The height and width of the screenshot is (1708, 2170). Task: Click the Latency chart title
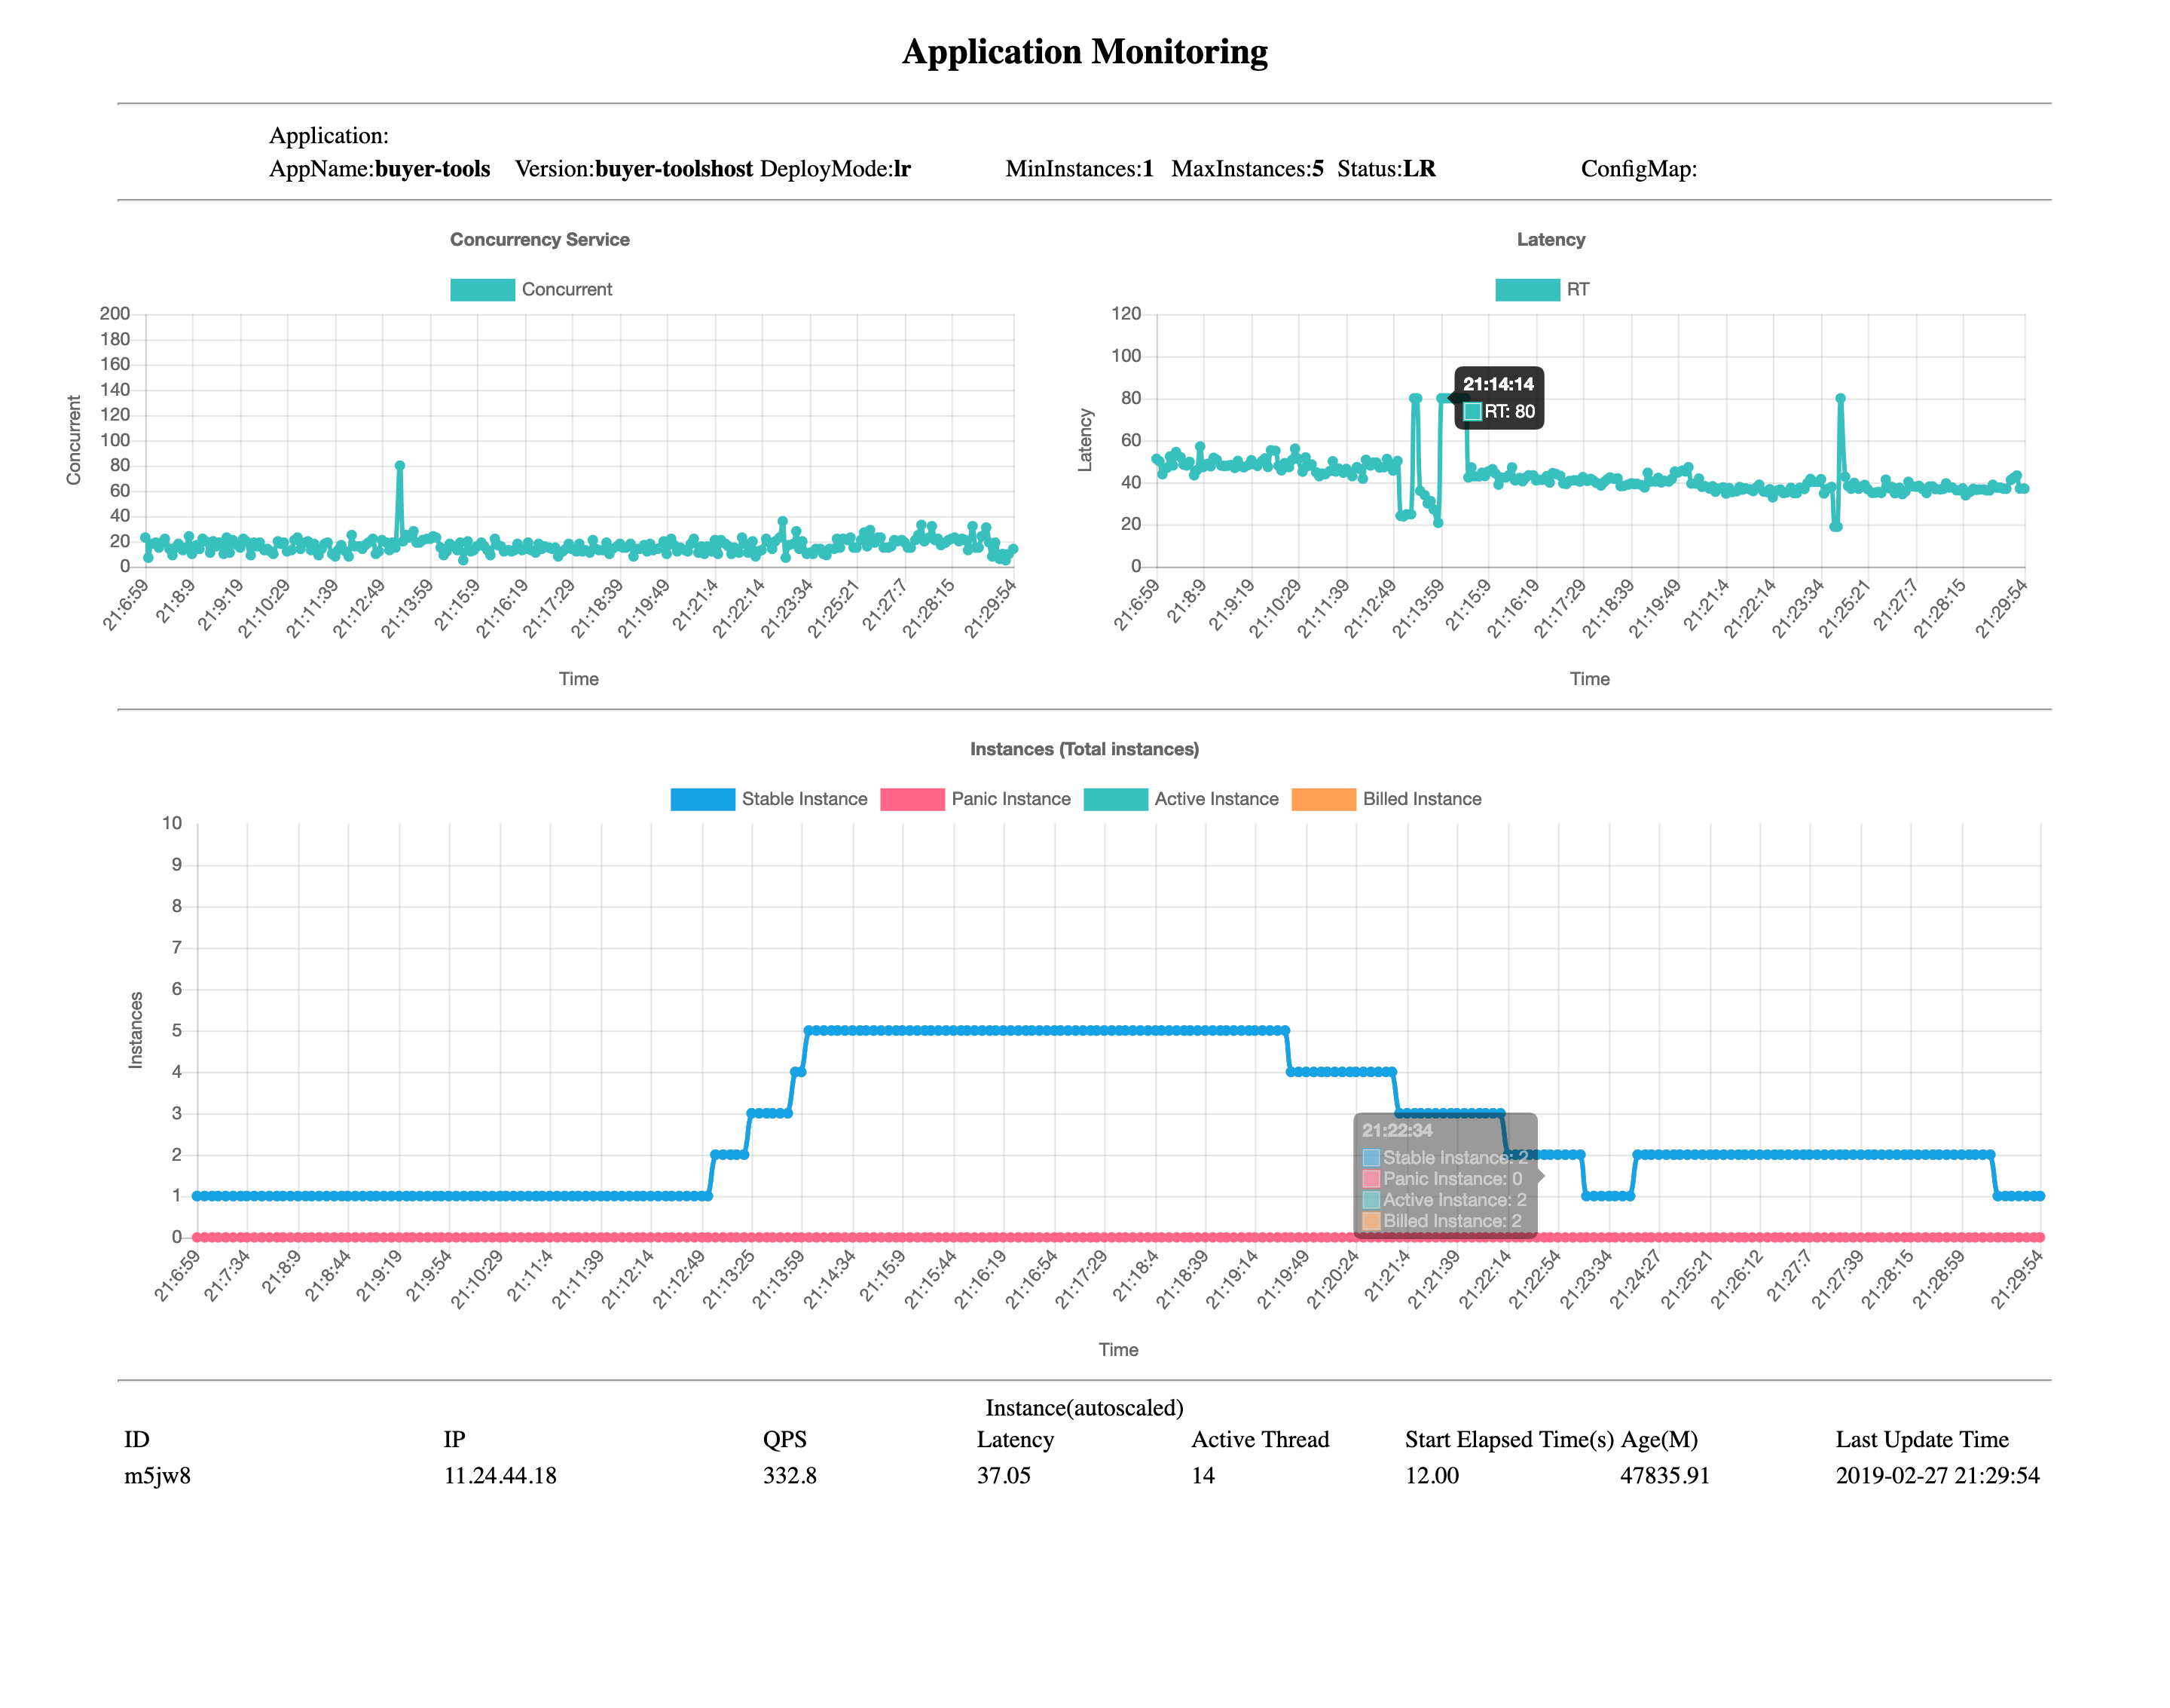[x=1551, y=240]
